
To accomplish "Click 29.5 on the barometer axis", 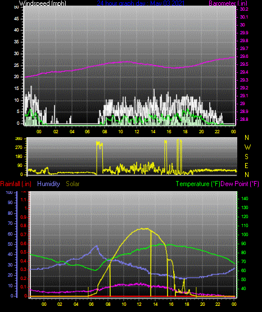I will (244, 65).
